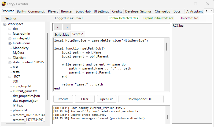The image size is (214, 127).
Task: Select dex_properties.json in the file tree
Action: coord(26,96)
